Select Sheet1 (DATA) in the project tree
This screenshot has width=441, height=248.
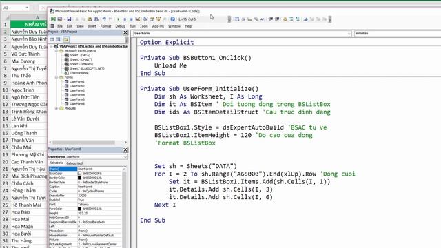click(80, 55)
